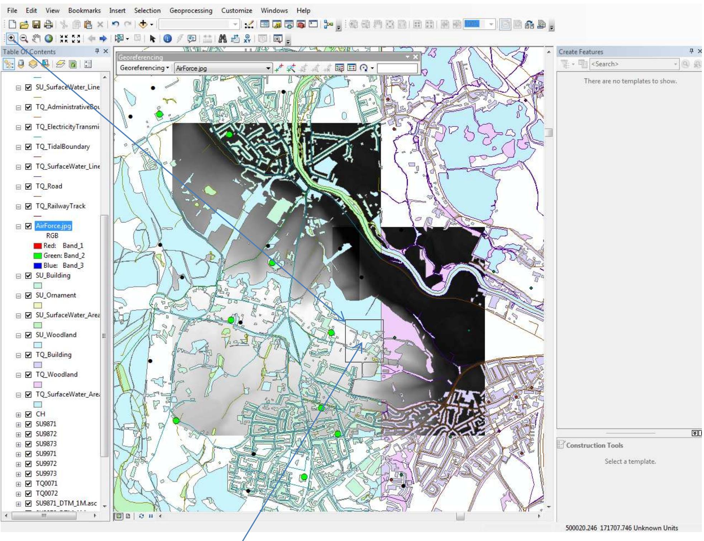Image resolution: width=704 pixels, height=541 pixels.
Task: Switch to Layout View button
Action: click(x=128, y=516)
